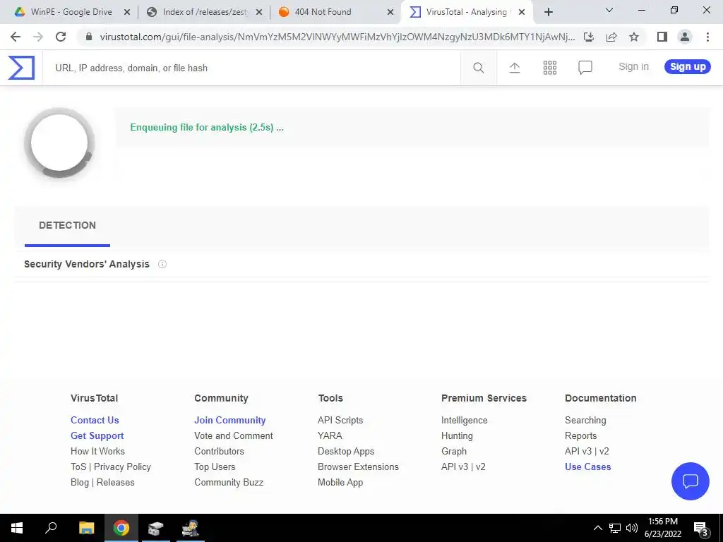Switch to Index of /releases tab
Viewport: 723px width, 542px height.
[x=205, y=12]
